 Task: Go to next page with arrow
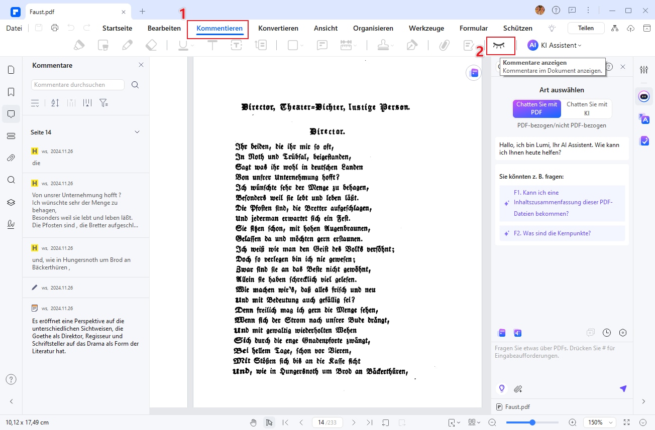[x=354, y=422]
